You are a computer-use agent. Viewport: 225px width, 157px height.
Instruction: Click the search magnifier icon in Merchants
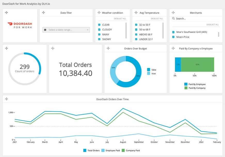pyautogui.click(x=173, y=19)
